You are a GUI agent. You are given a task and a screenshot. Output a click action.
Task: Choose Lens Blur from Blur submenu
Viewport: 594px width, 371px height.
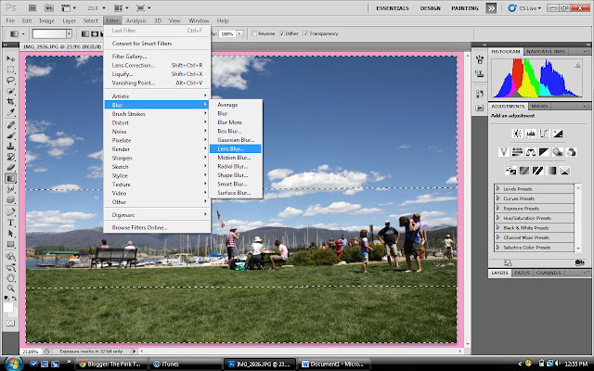click(x=235, y=148)
